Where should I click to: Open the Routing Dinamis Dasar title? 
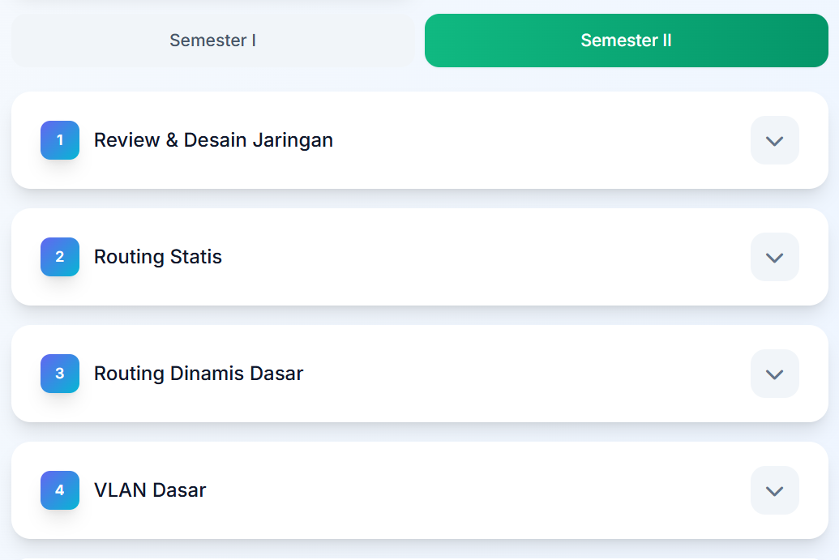pos(199,374)
